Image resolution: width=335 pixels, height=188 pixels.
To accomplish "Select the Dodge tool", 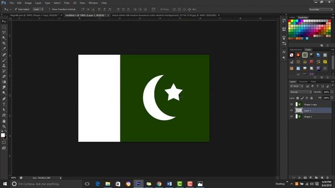I will [x=4, y=93].
